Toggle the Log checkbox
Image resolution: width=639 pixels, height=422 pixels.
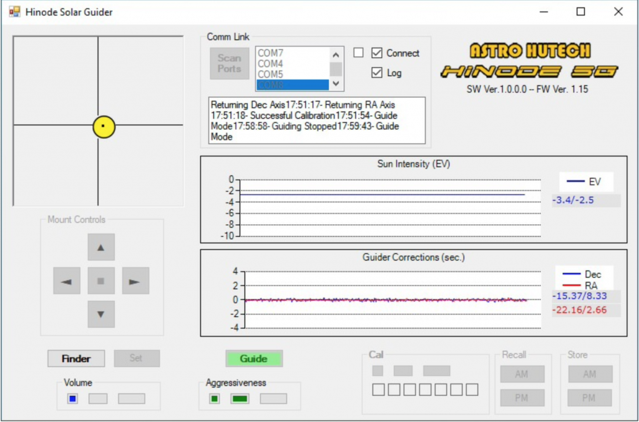point(377,72)
